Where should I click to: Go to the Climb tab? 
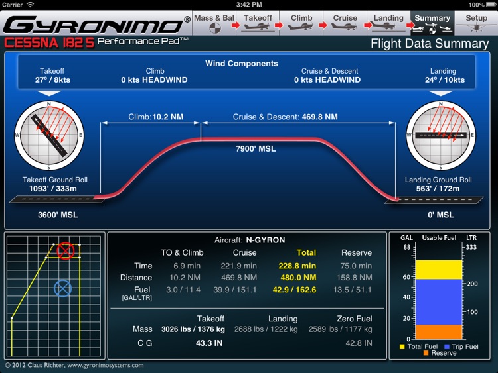click(x=301, y=23)
